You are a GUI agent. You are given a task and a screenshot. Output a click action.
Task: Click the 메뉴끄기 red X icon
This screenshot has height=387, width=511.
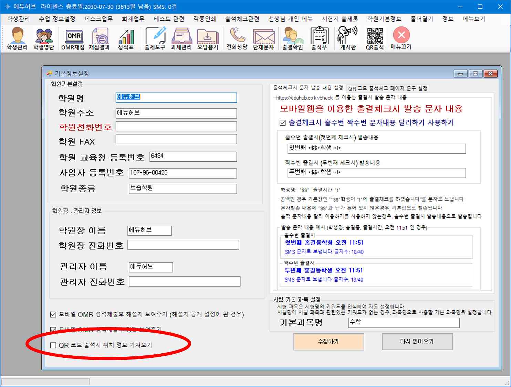[x=401, y=39]
